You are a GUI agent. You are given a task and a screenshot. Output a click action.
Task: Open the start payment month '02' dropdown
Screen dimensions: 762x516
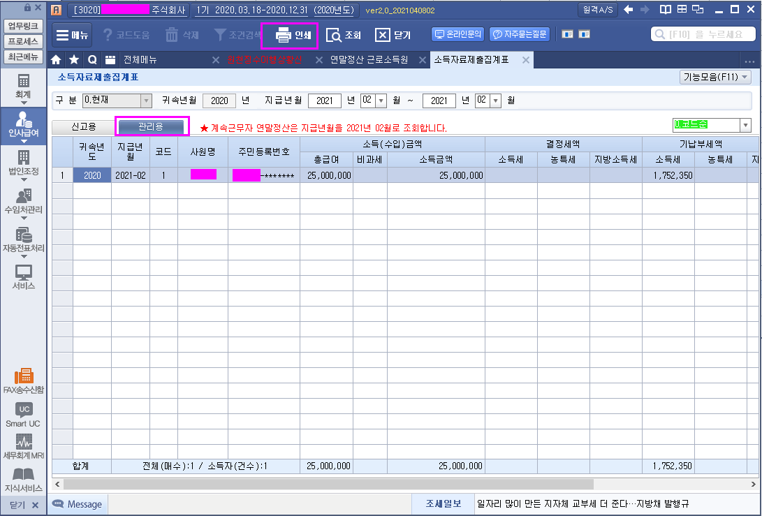point(381,101)
